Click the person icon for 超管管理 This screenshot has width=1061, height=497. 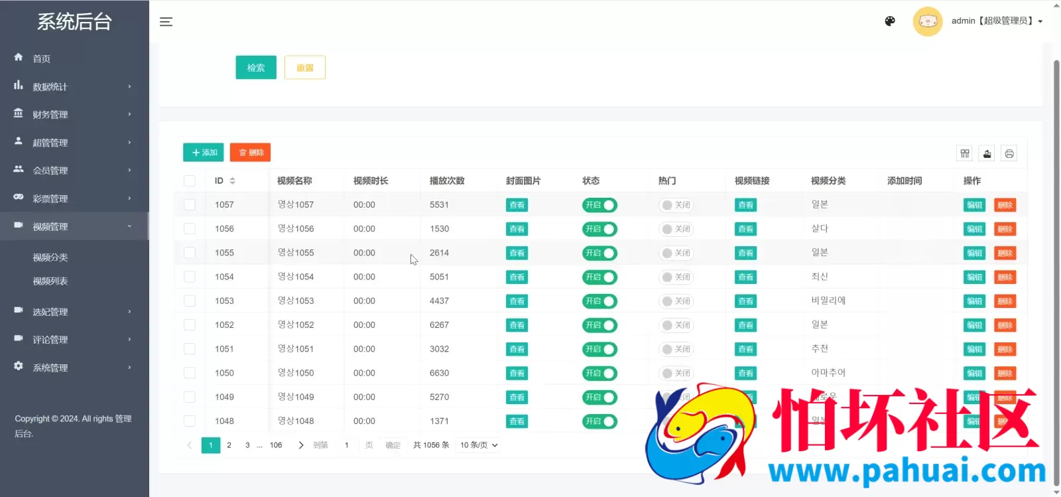click(x=19, y=141)
